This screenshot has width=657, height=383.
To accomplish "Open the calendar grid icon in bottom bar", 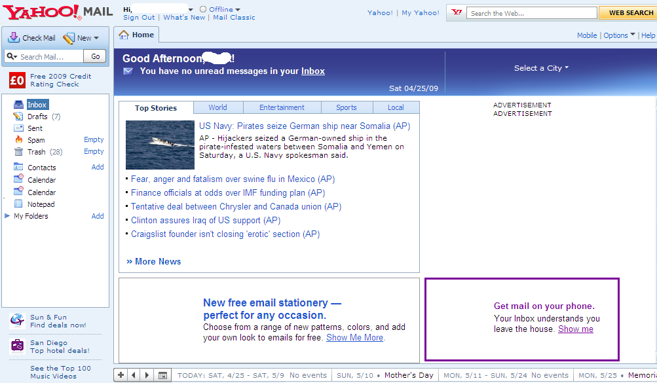I will (x=162, y=375).
